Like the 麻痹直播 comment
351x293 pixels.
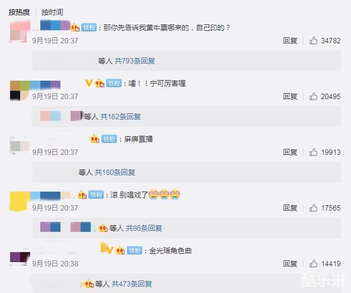[313, 152]
